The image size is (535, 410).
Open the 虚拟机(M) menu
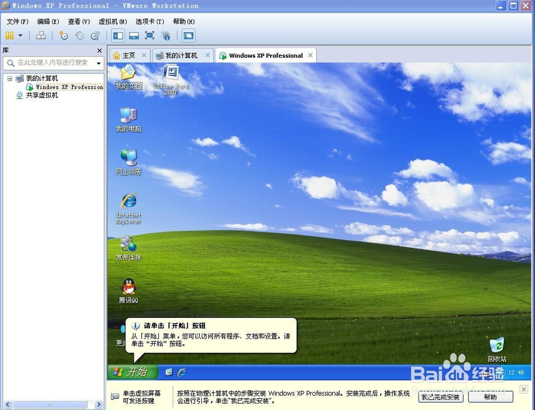pos(112,21)
